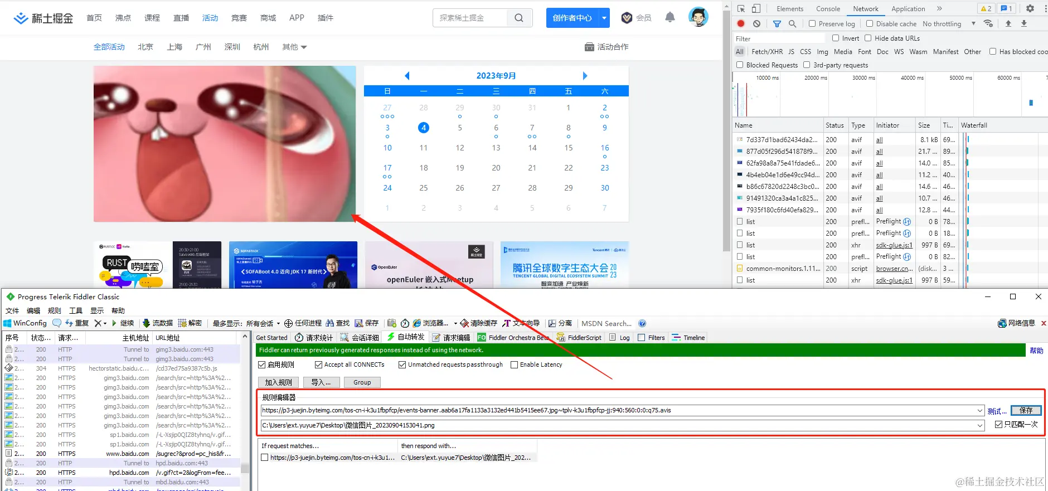Import HAR file upload arrow icon
Viewport: 1048px width, 491px height.
1008,23
